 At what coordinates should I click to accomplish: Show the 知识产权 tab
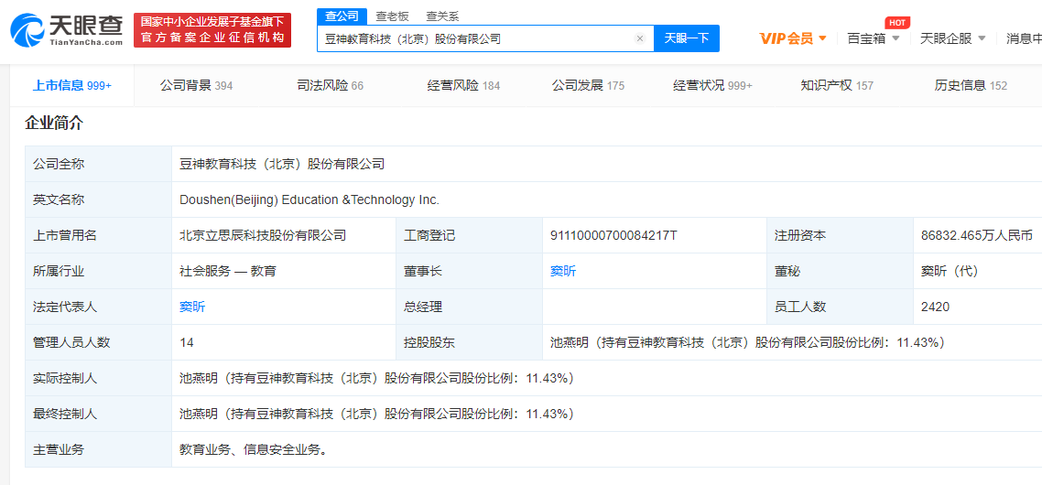coord(836,85)
